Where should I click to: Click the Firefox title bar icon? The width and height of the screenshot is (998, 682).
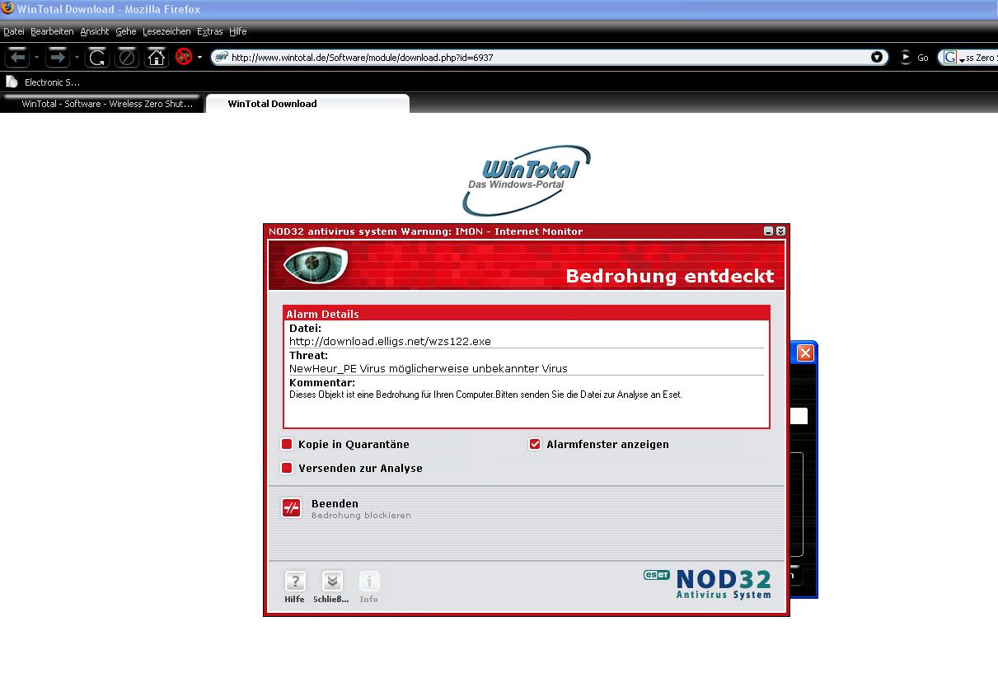coord(7,9)
